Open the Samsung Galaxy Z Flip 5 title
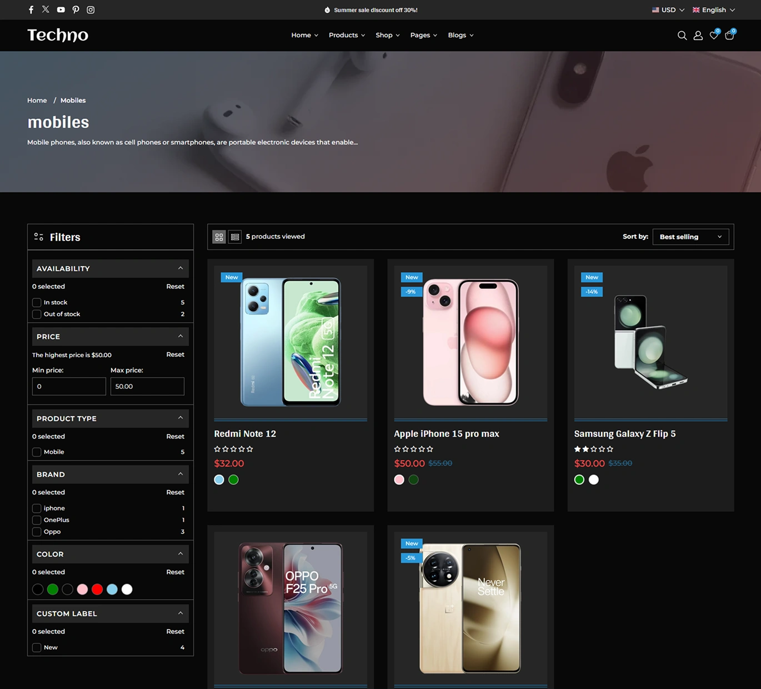The width and height of the screenshot is (761, 689). [625, 434]
